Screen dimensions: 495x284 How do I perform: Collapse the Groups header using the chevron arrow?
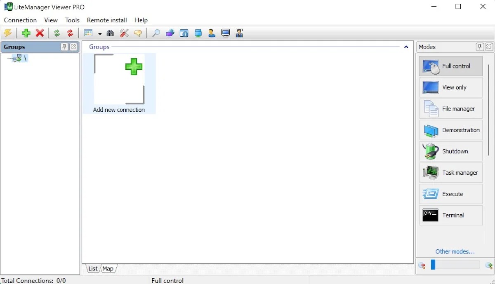pyautogui.click(x=406, y=47)
